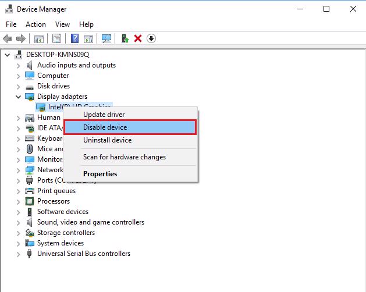
Task: Select Update driver in context menu
Action: coord(104,115)
